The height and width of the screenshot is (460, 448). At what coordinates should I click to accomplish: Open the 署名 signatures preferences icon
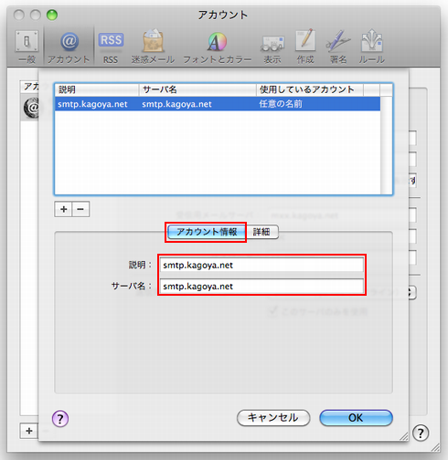click(338, 47)
